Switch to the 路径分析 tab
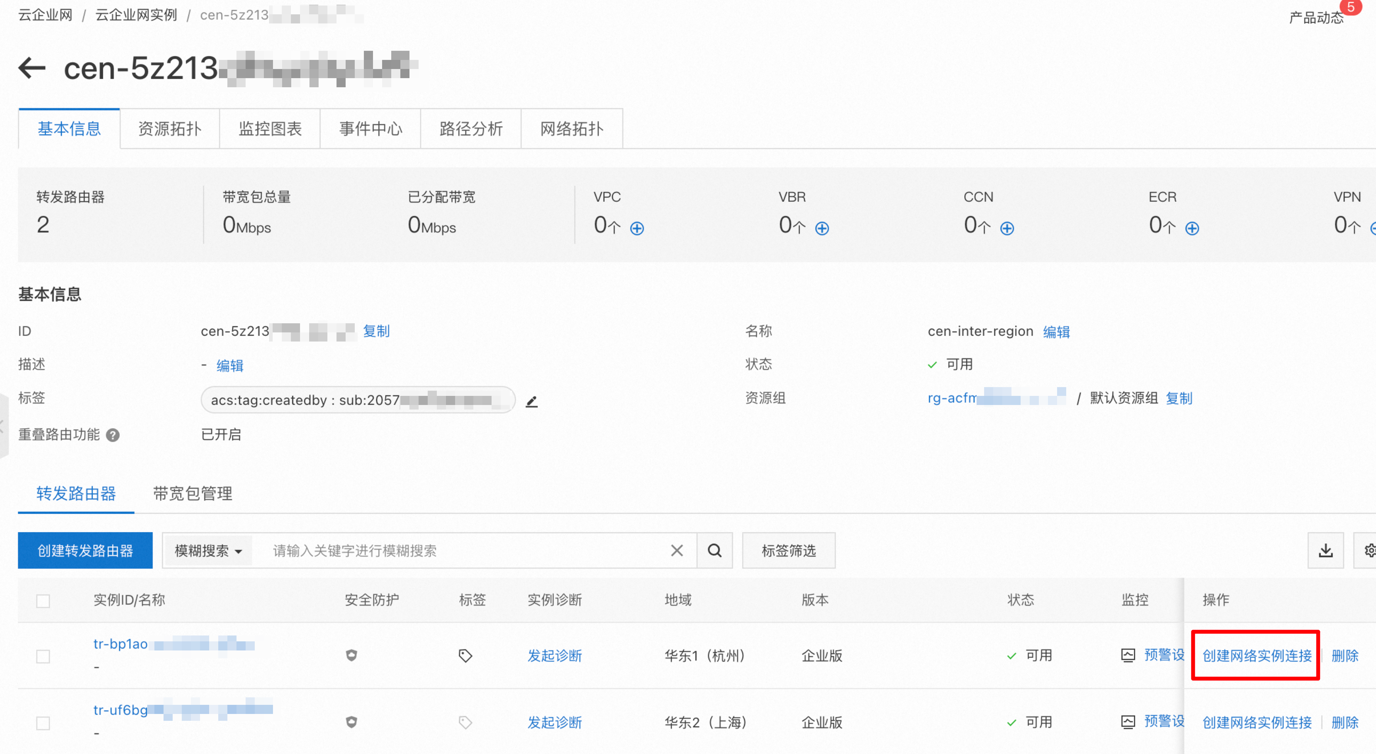The height and width of the screenshot is (754, 1376). 471,129
